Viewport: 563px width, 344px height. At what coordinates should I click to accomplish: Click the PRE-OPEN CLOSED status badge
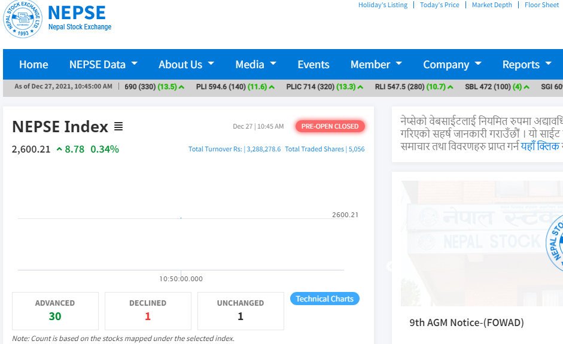click(x=330, y=126)
